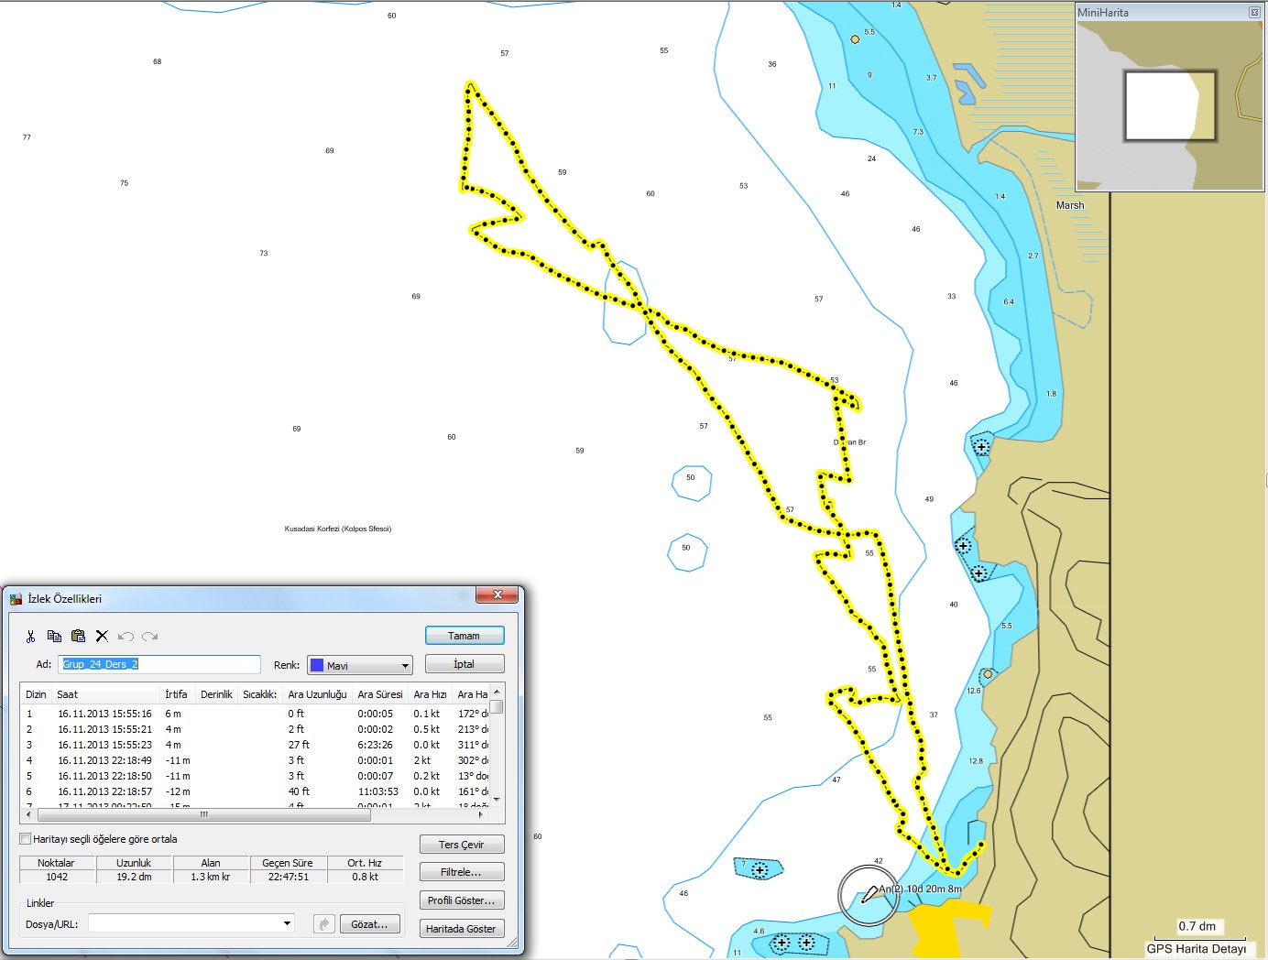The width and height of the screenshot is (1268, 960).
Task: Click the Copy icon in İzlek Özellikleri toolbar
Action: (54, 636)
